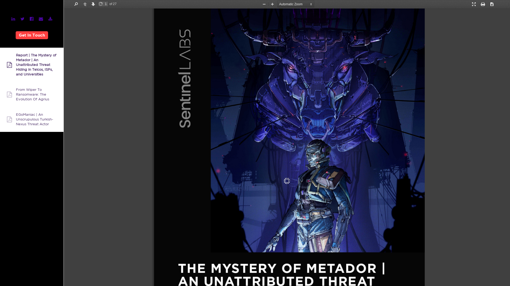Download the currently open PDF
The height and width of the screenshot is (286, 510).
coord(492,4)
